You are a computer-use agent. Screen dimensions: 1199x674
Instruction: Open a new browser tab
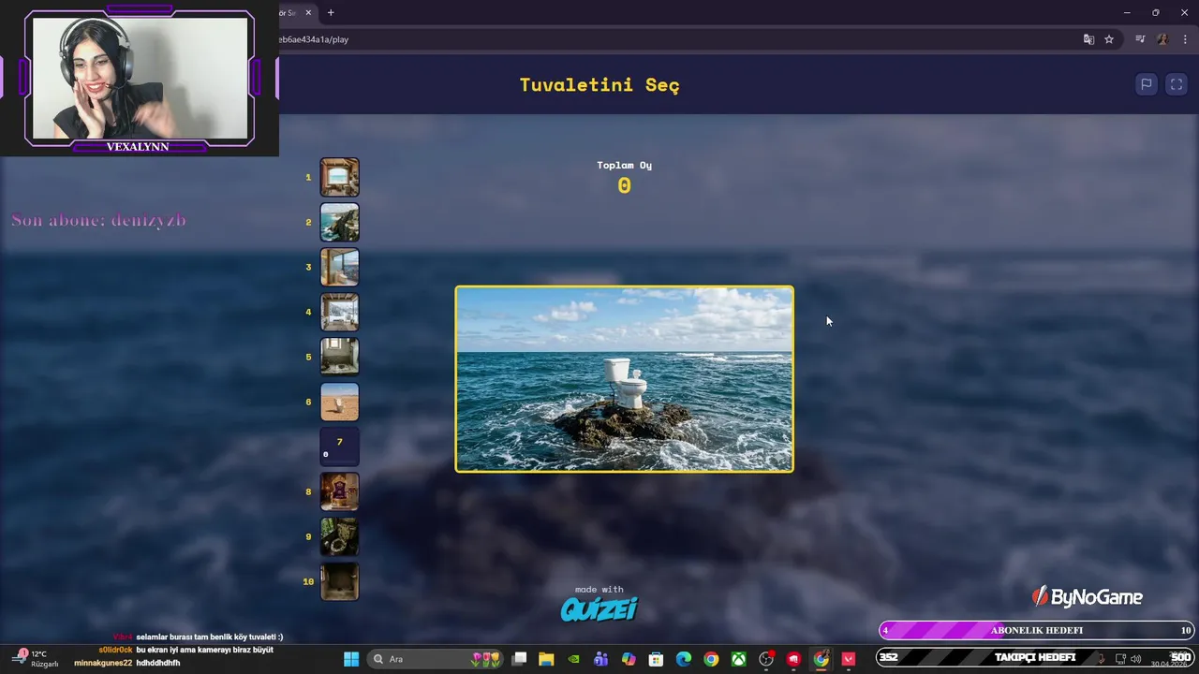(x=331, y=12)
